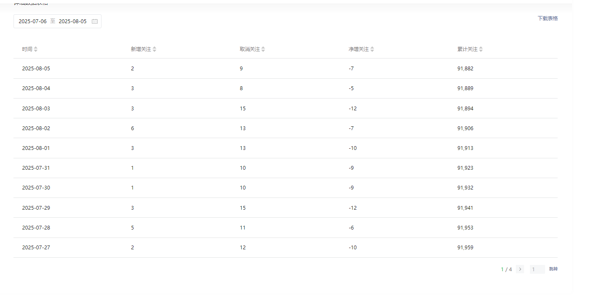
Task: Click the 时间 column header text
Action: pos(27,49)
